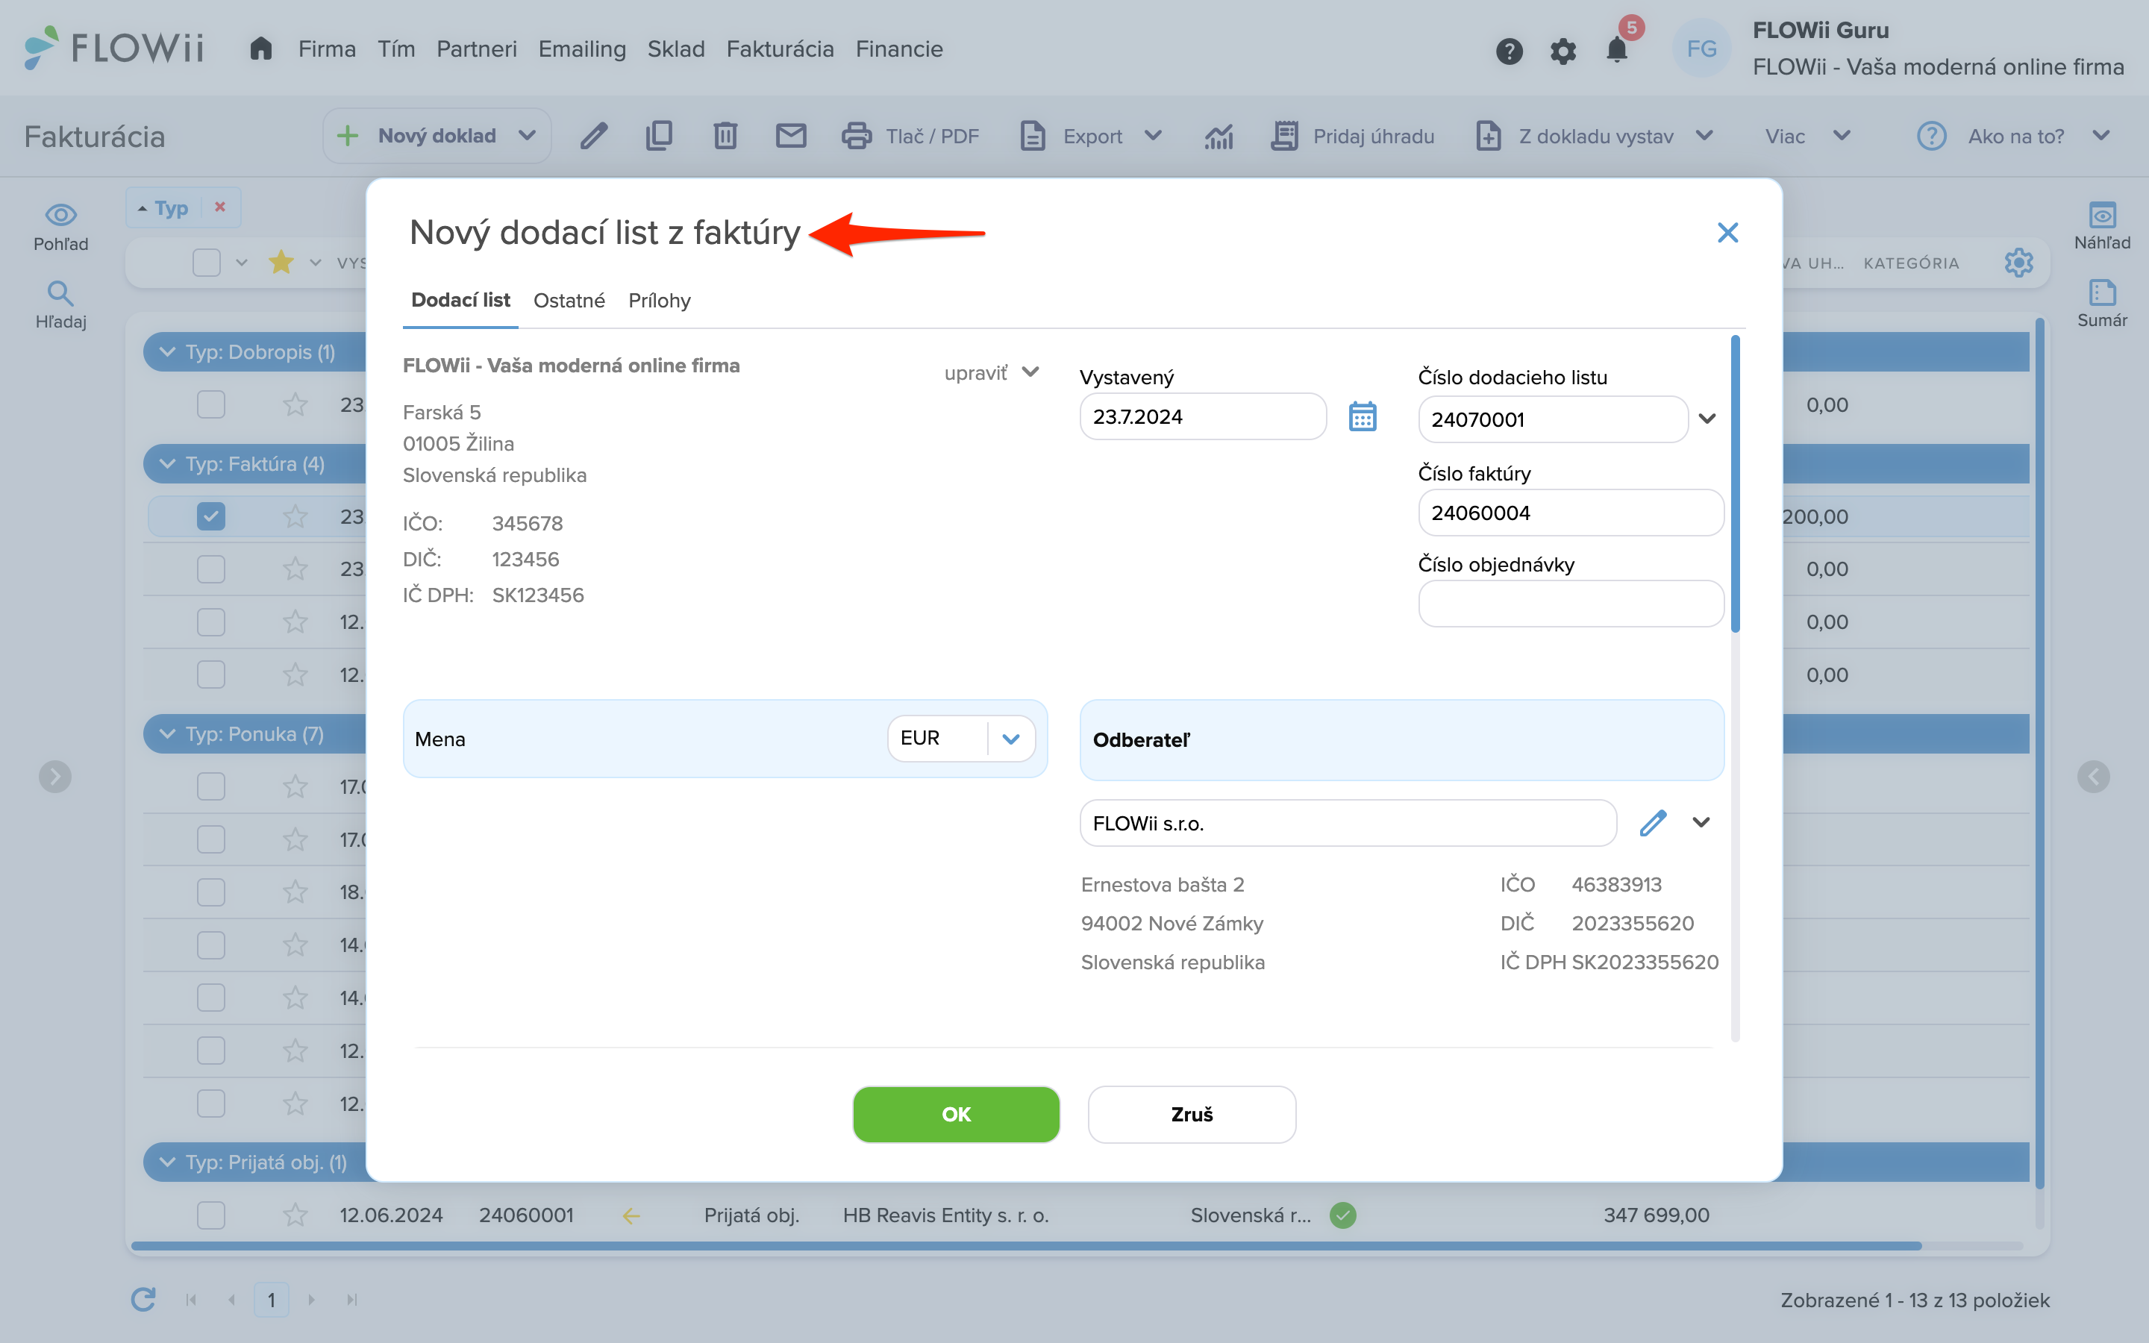Click the empty Číslo objednávky field
The height and width of the screenshot is (1343, 2149).
pyautogui.click(x=1570, y=603)
